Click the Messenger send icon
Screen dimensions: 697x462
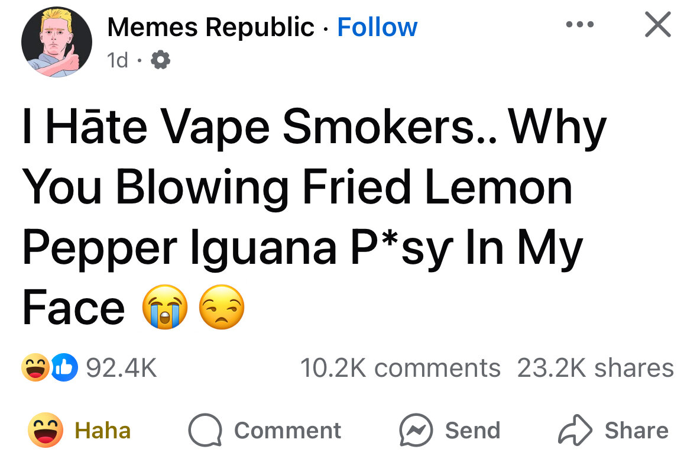pyautogui.click(x=416, y=430)
